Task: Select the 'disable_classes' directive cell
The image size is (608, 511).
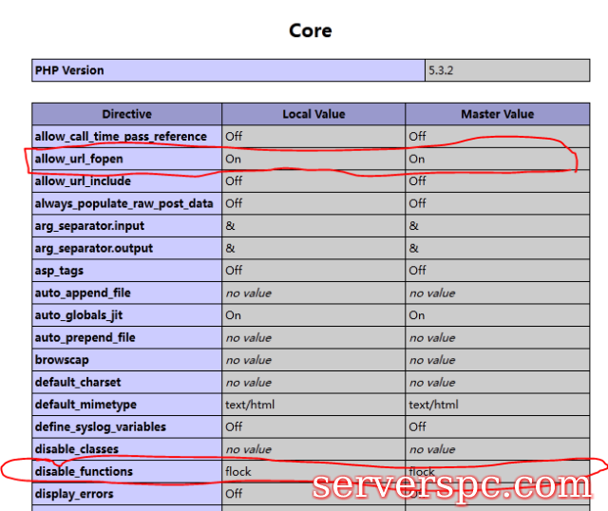Action: tap(126, 449)
